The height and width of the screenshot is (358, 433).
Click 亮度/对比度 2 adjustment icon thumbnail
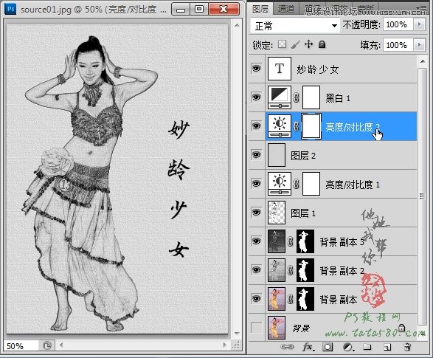click(x=280, y=126)
